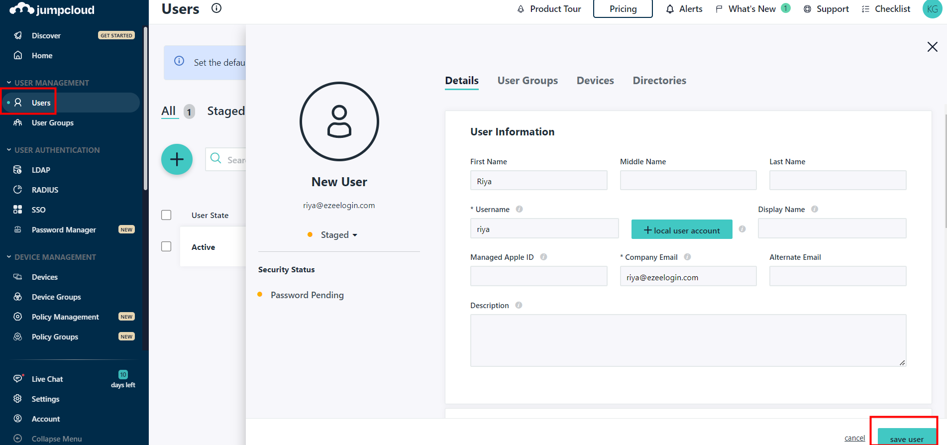This screenshot has width=947, height=445.
Task: Click the Middle Name field
Action: pyautogui.click(x=688, y=180)
